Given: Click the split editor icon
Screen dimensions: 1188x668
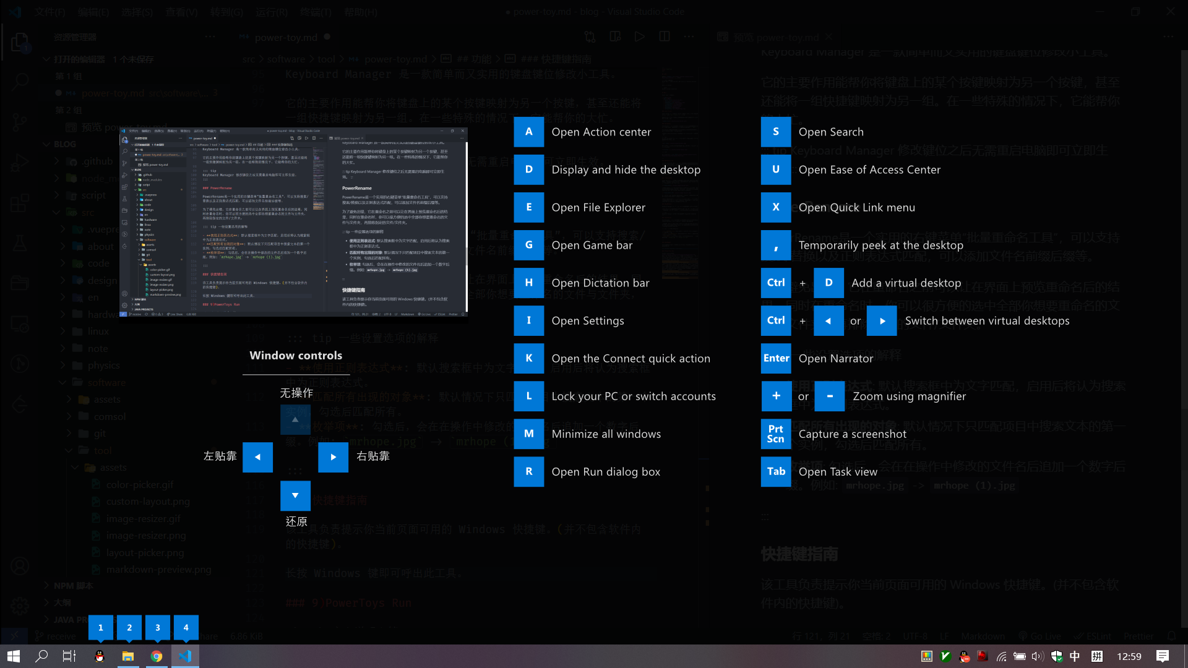Looking at the screenshot, I should tap(665, 37).
